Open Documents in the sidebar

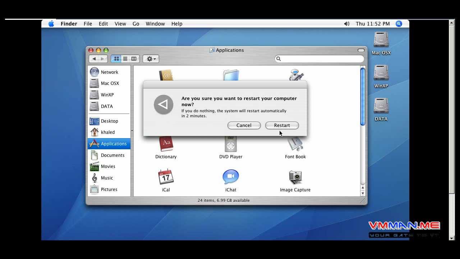(x=109, y=155)
